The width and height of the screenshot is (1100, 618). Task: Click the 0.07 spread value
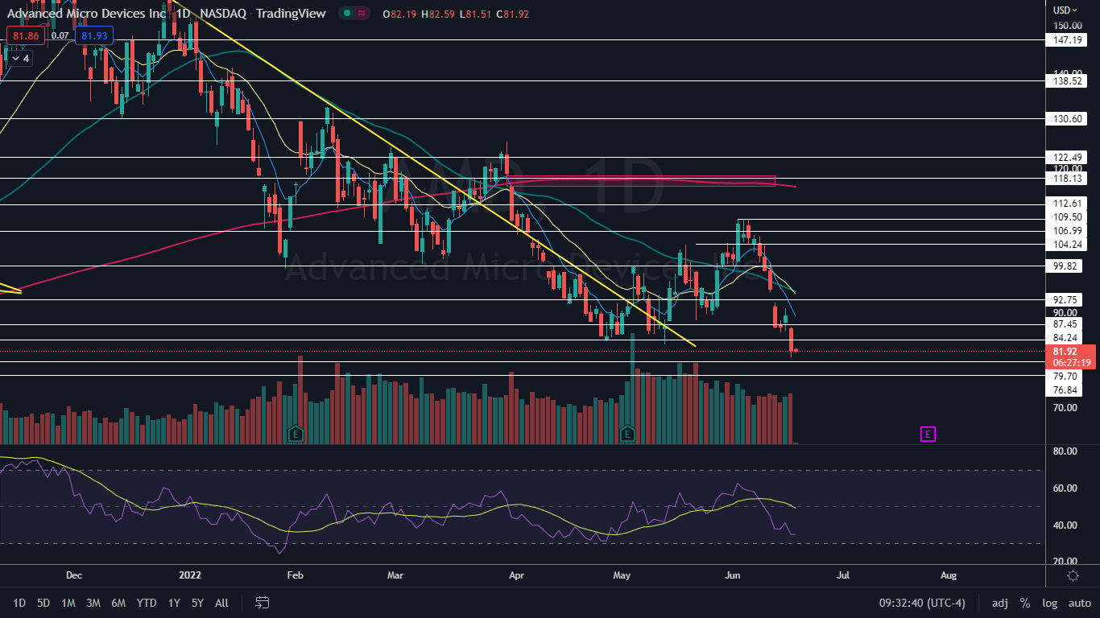(60, 35)
